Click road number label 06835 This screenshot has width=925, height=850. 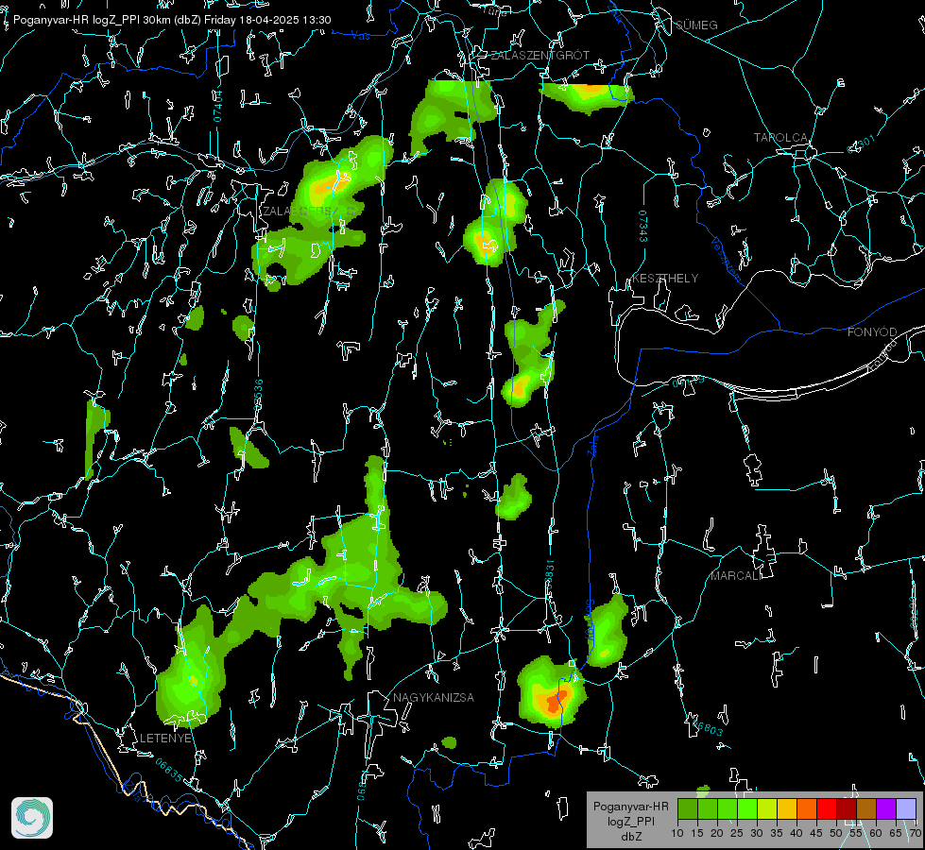click(x=169, y=771)
